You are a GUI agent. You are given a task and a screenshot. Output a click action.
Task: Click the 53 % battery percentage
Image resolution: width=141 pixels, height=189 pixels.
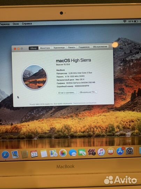[x=131, y=21]
